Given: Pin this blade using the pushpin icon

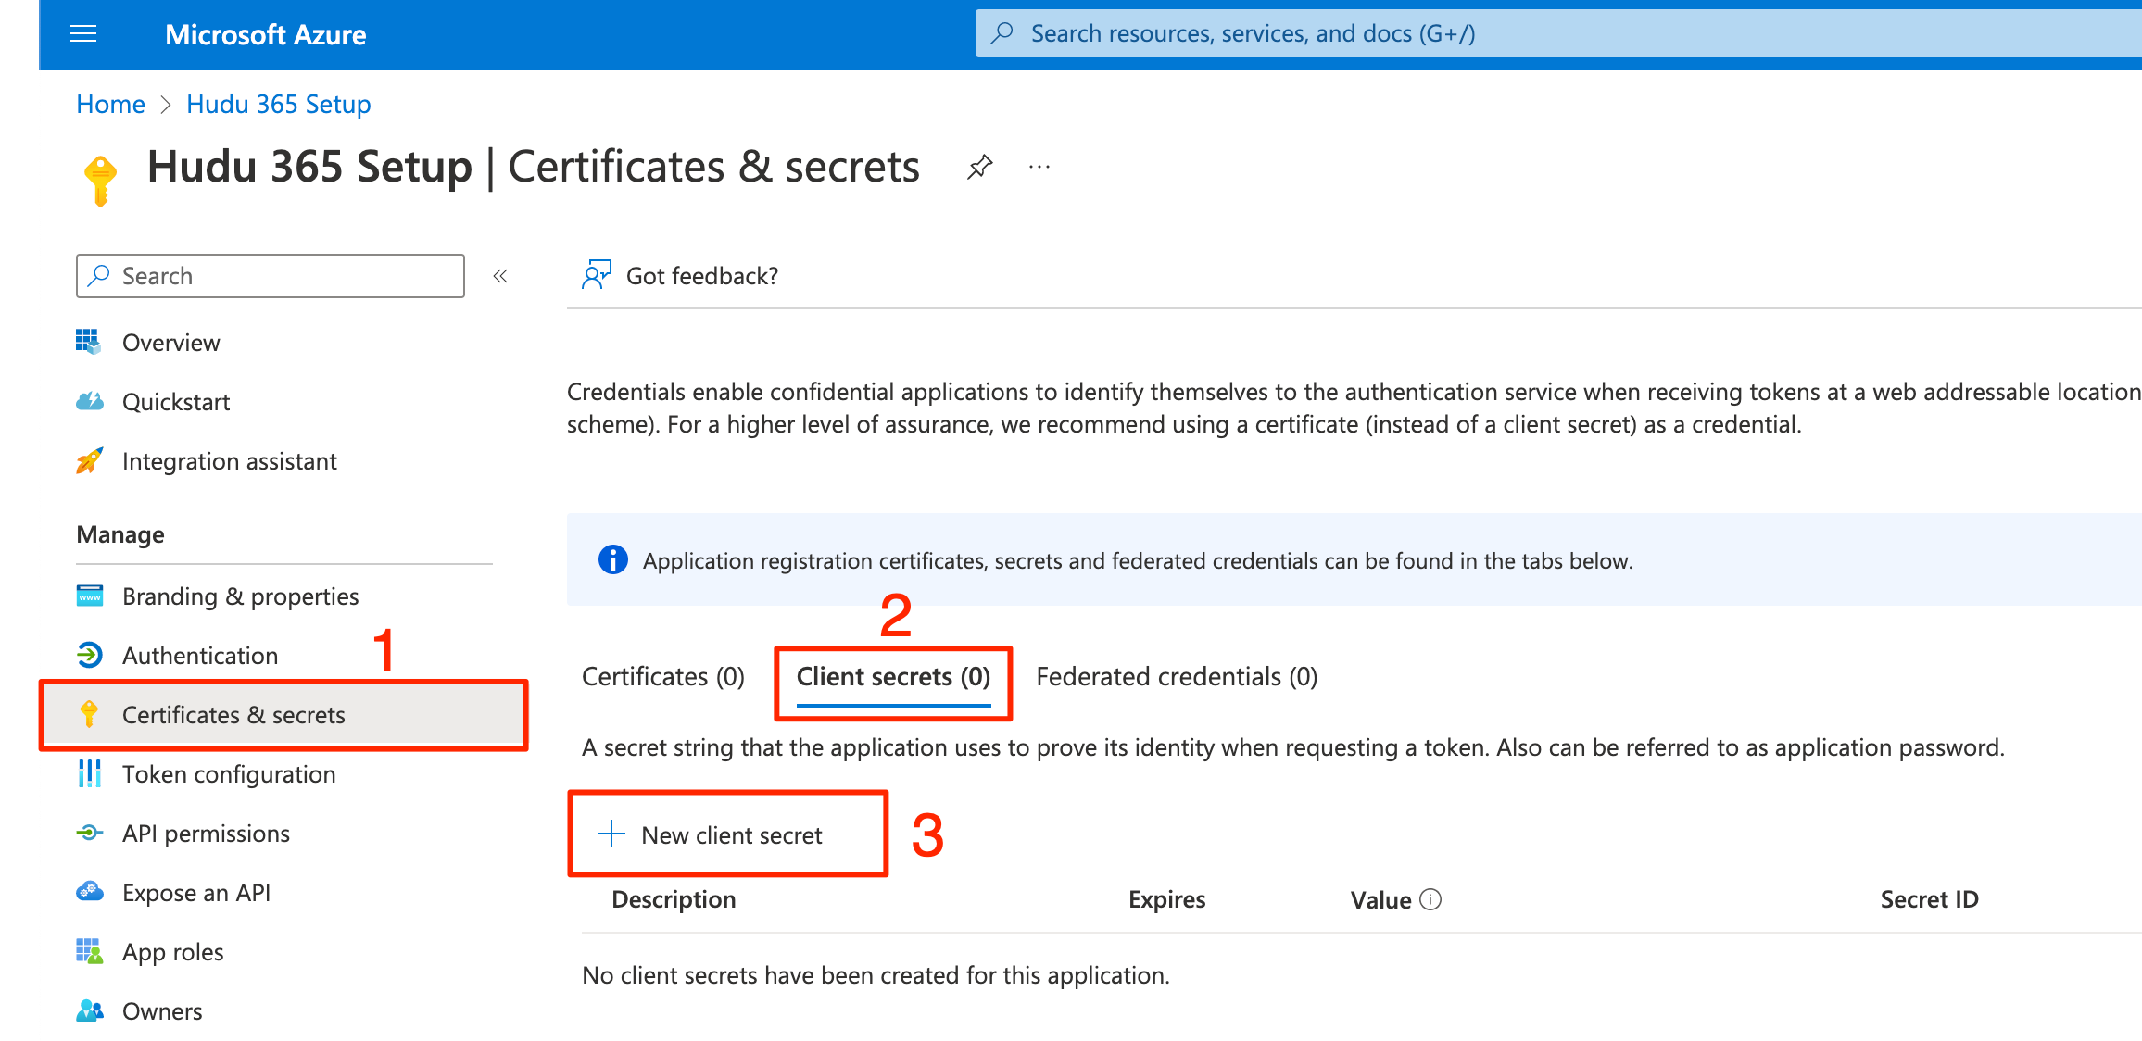Looking at the screenshot, I should click(979, 167).
